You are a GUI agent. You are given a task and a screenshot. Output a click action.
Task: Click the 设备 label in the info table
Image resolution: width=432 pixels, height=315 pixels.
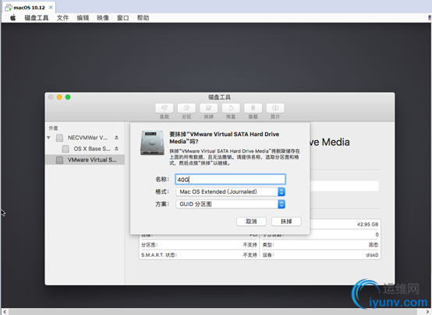pyautogui.click(x=268, y=255)
